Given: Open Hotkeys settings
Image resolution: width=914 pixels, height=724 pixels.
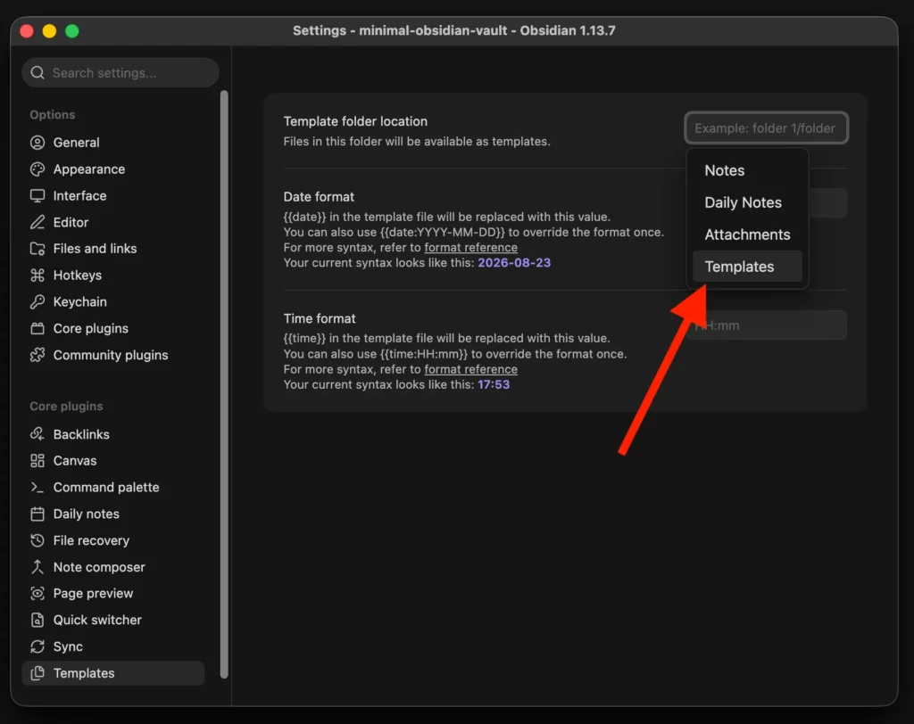Looking at the screenshot, I should [x=113, y=275].
